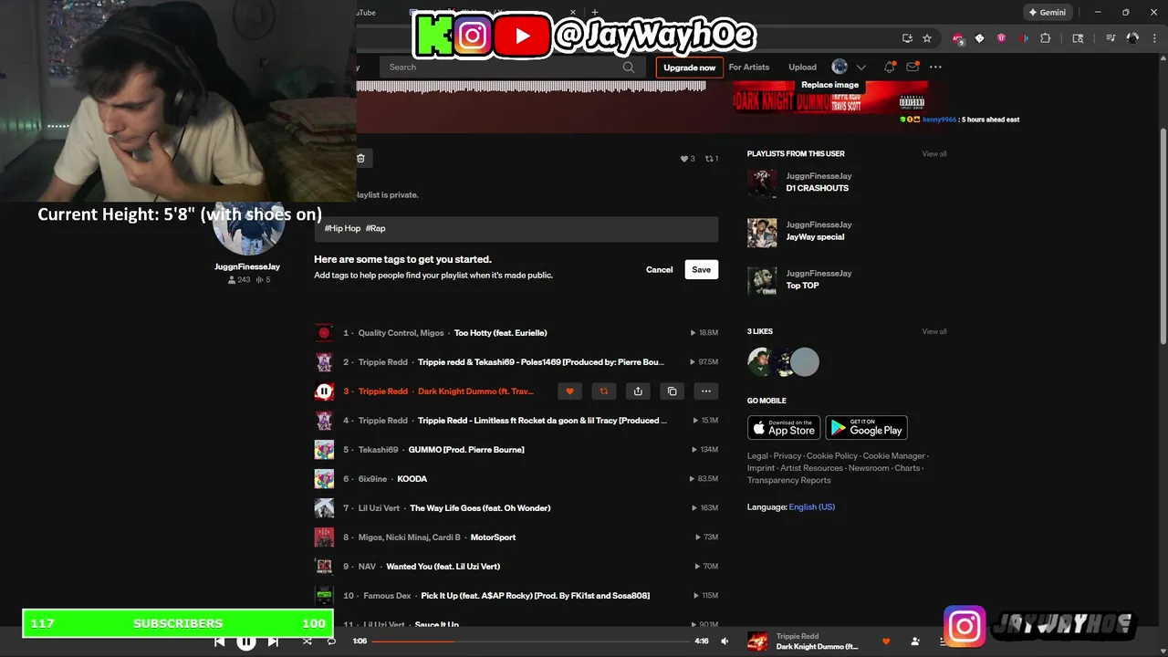Open Gemini in Chrome title bar
The width and height of the screenshot is (1168, 657).
(x=1047, y=13)
